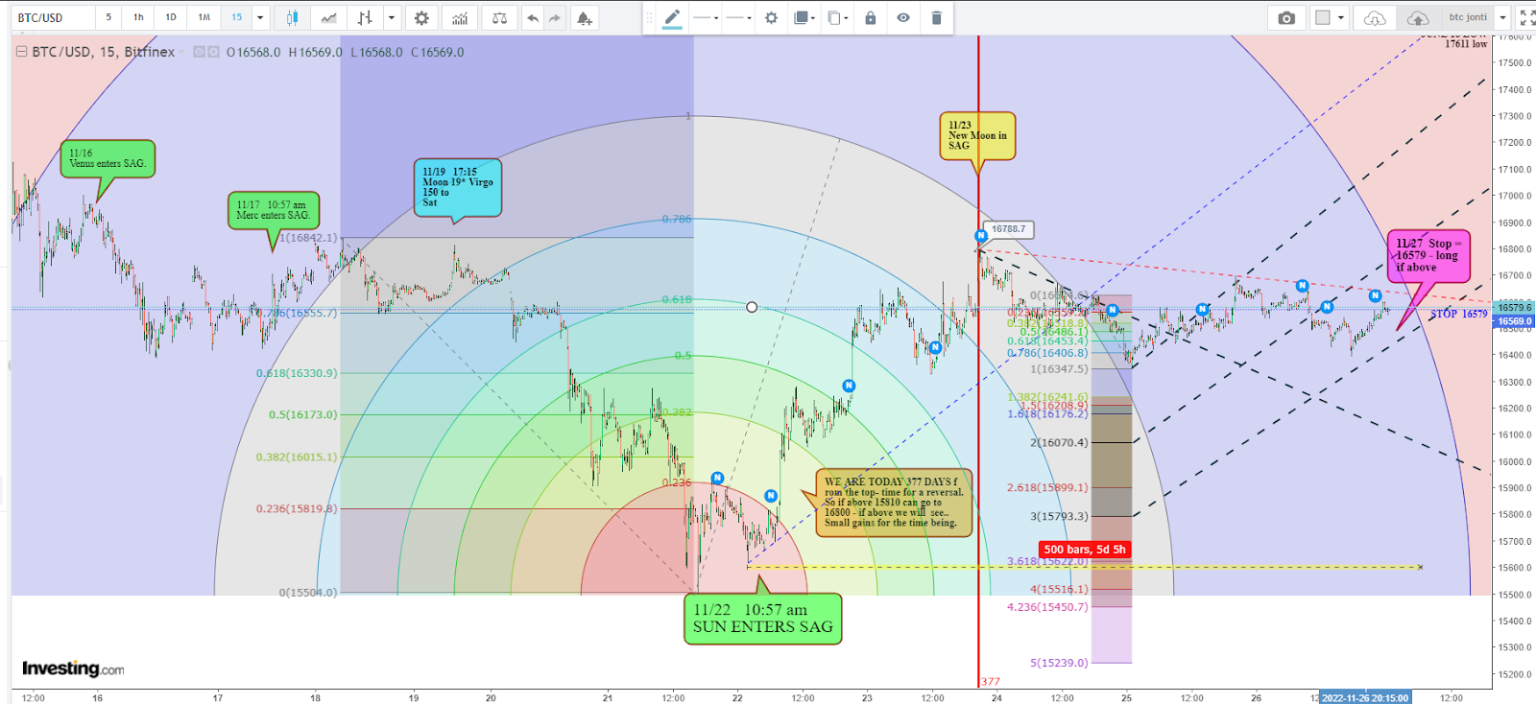The height and width of the screenshot is (704, 1536).
Task: Select the 1M interval
Action: (x=204, y=17)
